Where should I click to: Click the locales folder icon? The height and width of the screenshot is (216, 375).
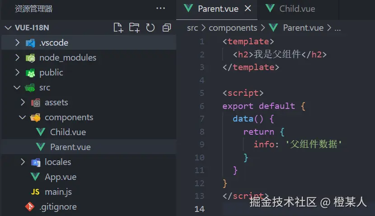[36, 162]
